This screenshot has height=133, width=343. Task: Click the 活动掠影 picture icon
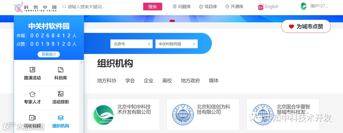pos(61,94)
